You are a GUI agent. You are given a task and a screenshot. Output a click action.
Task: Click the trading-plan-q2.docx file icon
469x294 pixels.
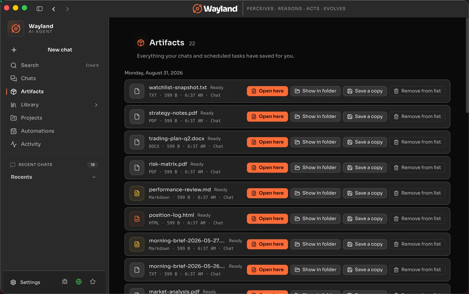(137, 142)
